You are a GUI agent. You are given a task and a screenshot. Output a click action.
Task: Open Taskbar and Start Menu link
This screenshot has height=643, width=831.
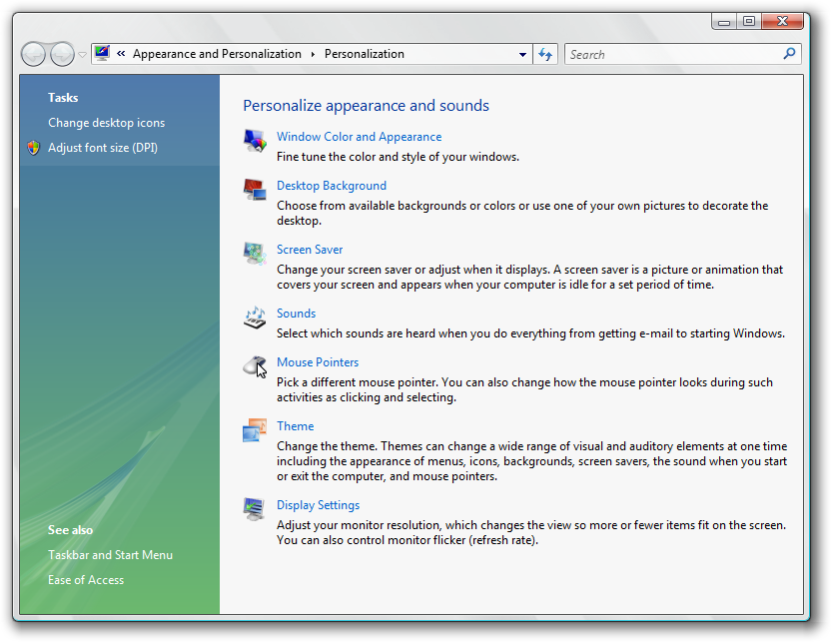110,555
